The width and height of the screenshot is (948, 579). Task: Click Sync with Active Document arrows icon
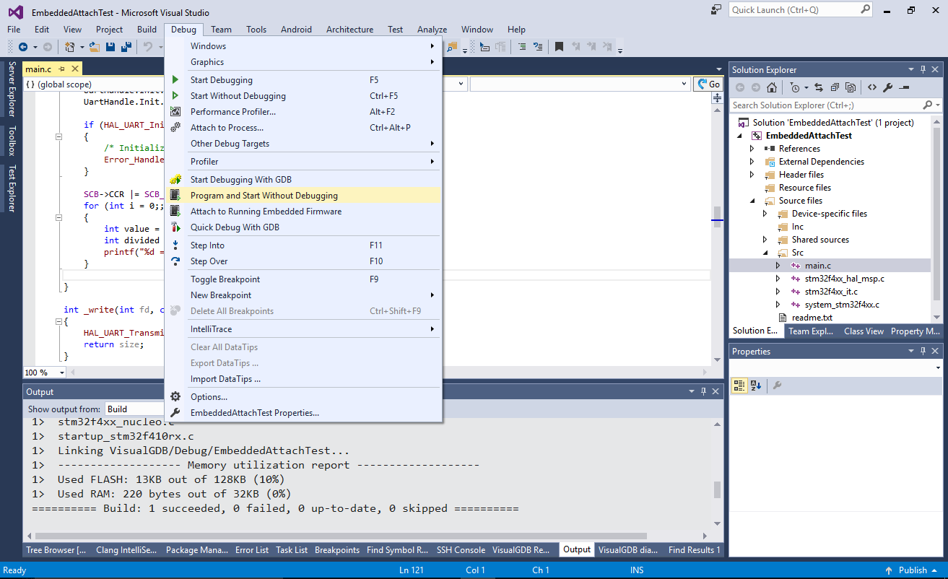coord(819,87)
